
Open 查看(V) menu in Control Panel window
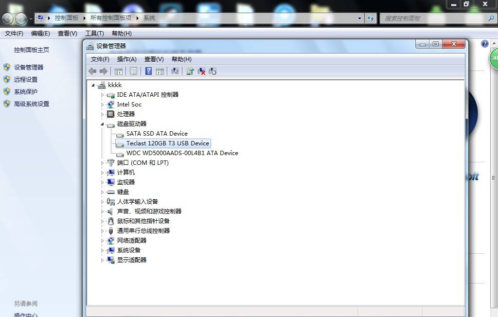coord(67,34)
